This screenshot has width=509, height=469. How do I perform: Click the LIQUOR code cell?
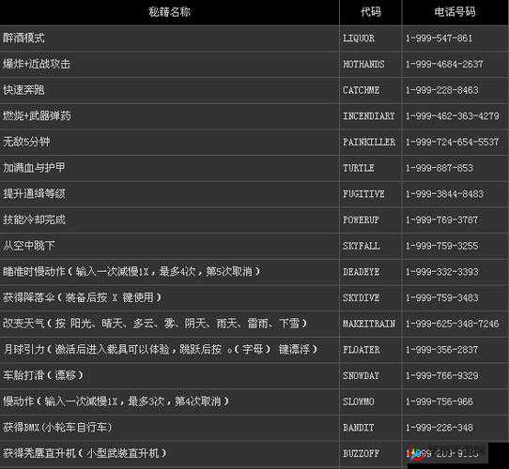(x=359, y=38)
